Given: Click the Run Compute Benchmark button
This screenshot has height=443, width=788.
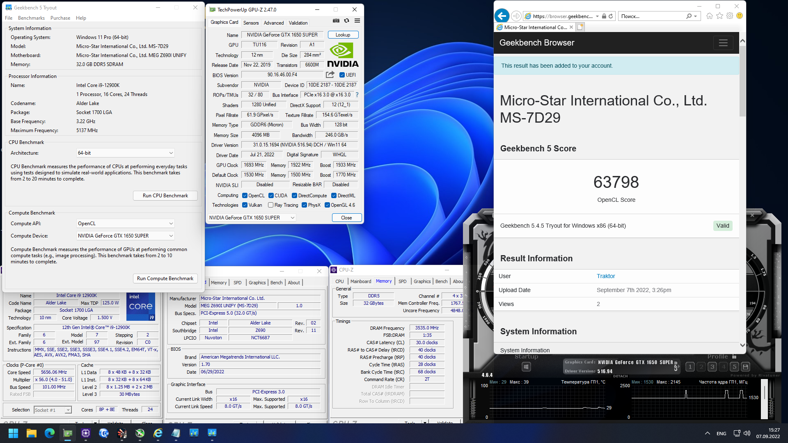Looking at the screenshot, I should 165,279.
